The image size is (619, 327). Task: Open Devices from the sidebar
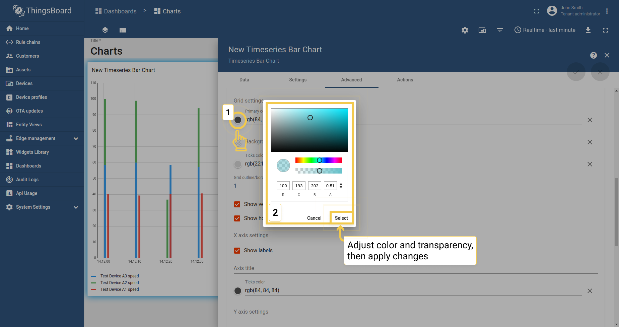24,83
